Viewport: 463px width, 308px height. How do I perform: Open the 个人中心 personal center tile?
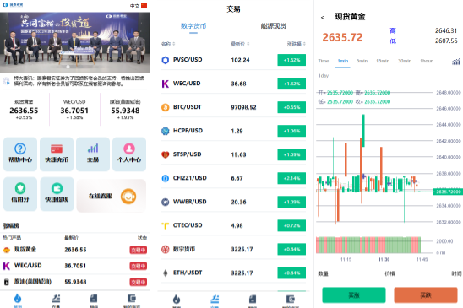[129, 154]
